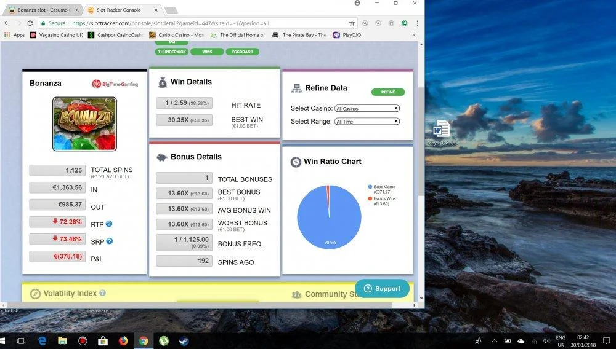Open the Select Range dropdown
Viewport: 616px width, 349px height.
(x=367, y=122)
